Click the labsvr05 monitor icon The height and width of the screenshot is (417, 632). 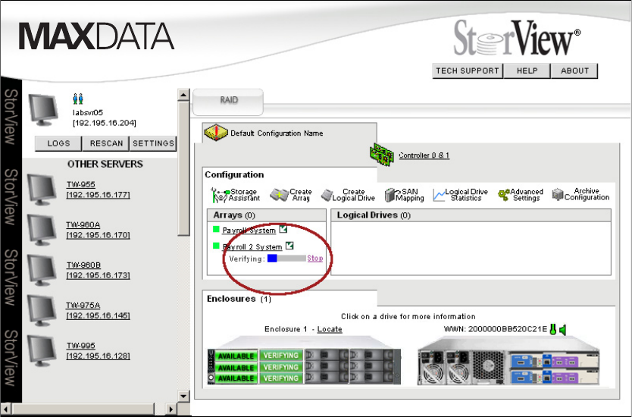click(x=43, y=110)
